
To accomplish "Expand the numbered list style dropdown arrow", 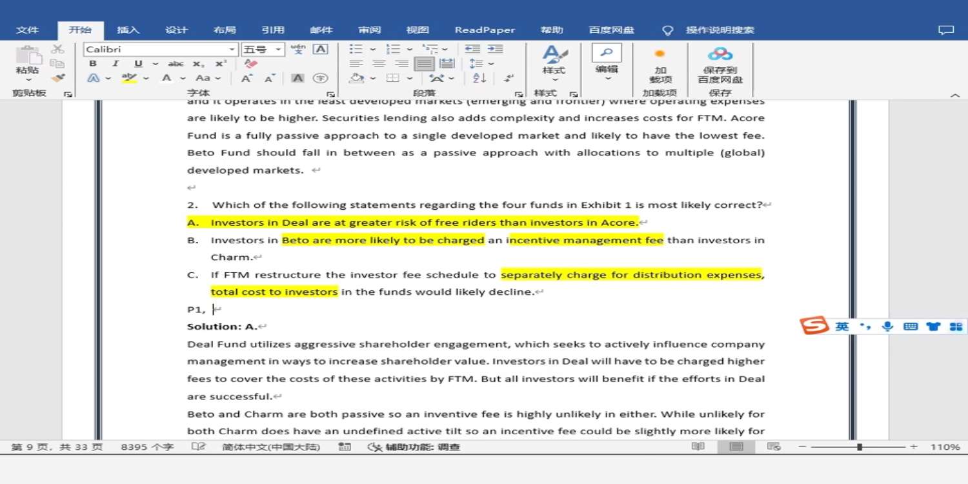I will (x=409, y=49).
